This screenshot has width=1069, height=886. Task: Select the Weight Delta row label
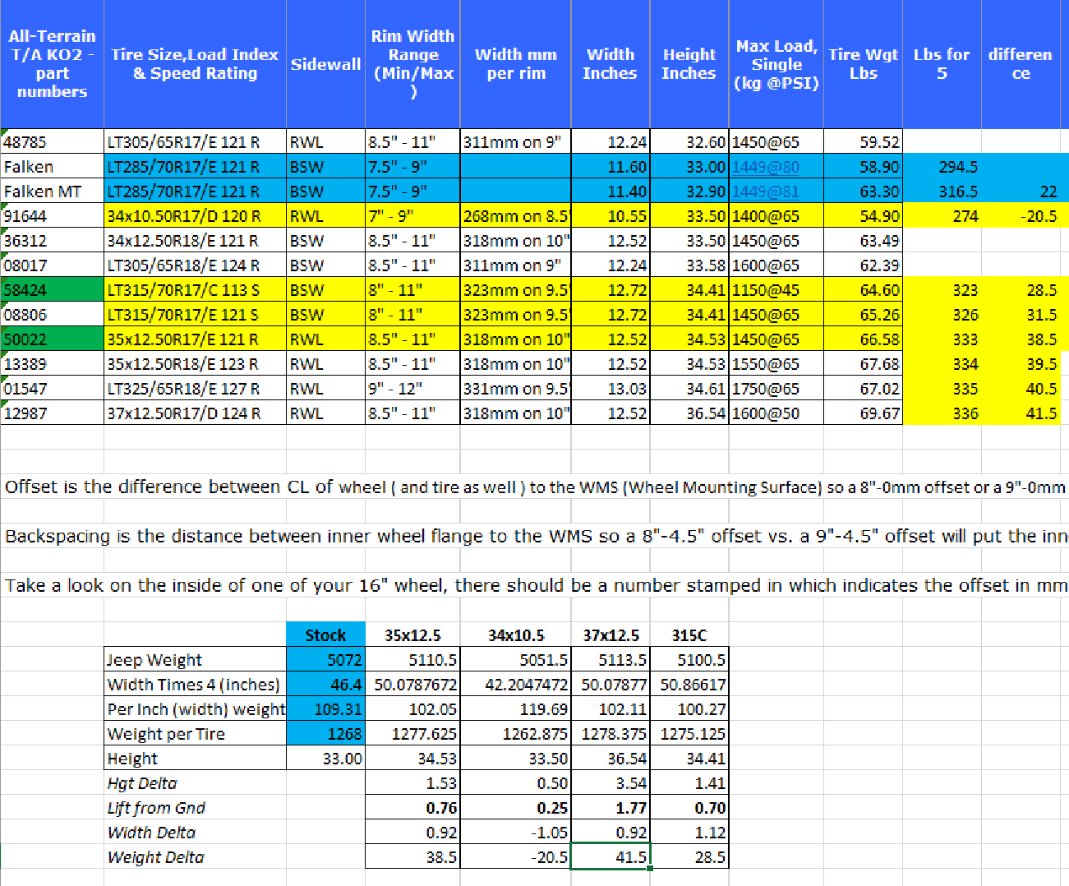196,857
